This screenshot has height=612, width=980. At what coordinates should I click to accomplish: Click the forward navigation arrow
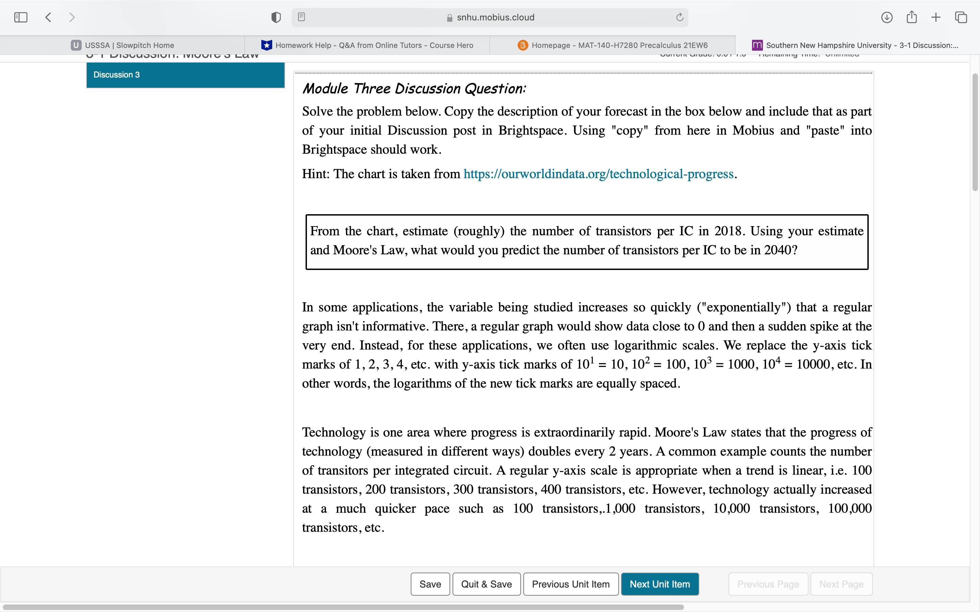[72, 17]
